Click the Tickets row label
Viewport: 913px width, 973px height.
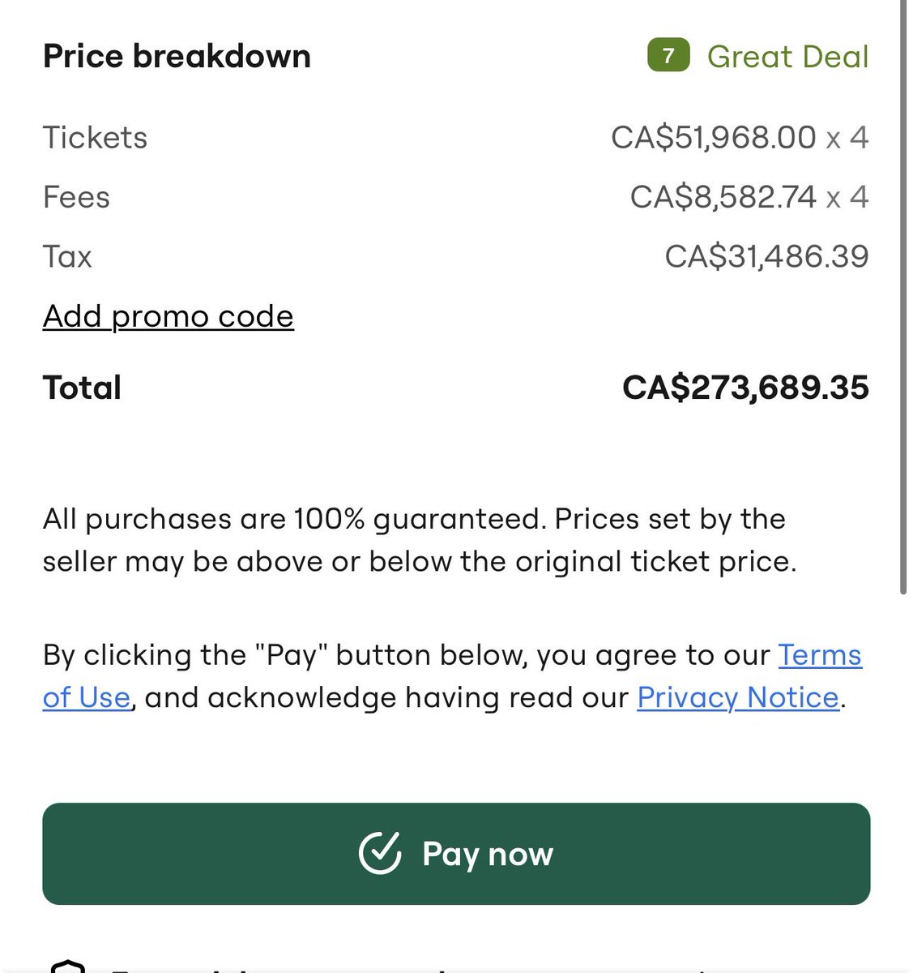point(95,138)
